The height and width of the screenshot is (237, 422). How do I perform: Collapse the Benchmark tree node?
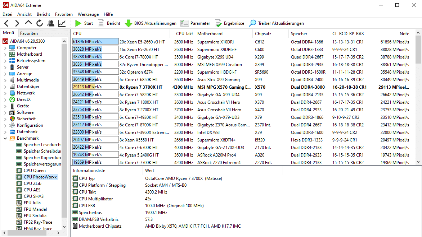pos(5,138)
